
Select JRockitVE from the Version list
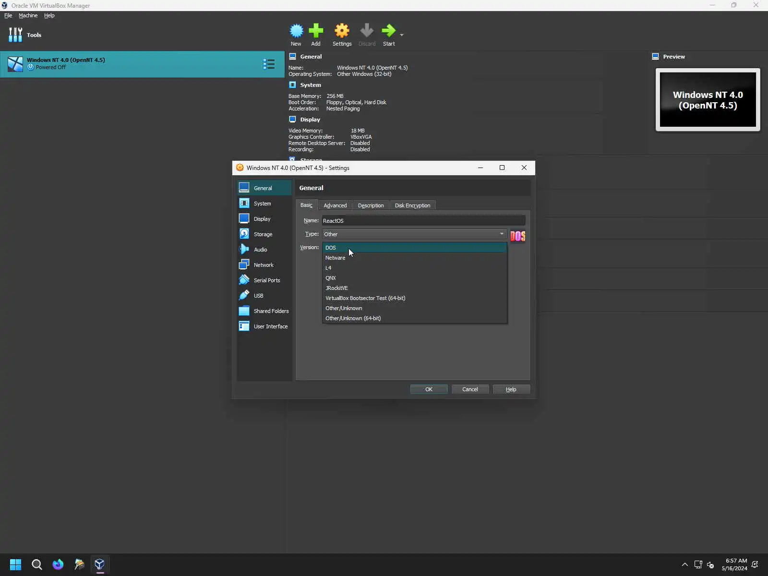pyautogui.click(x=414, y=288)
